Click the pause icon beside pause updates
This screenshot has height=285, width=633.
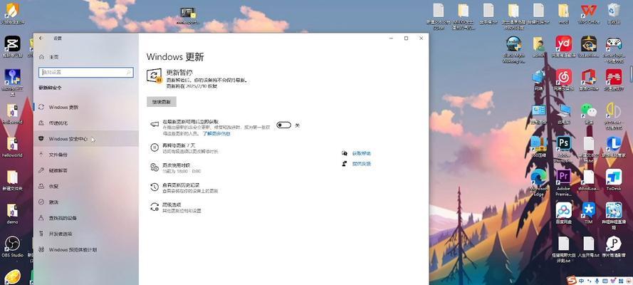(x=155, y=147)
